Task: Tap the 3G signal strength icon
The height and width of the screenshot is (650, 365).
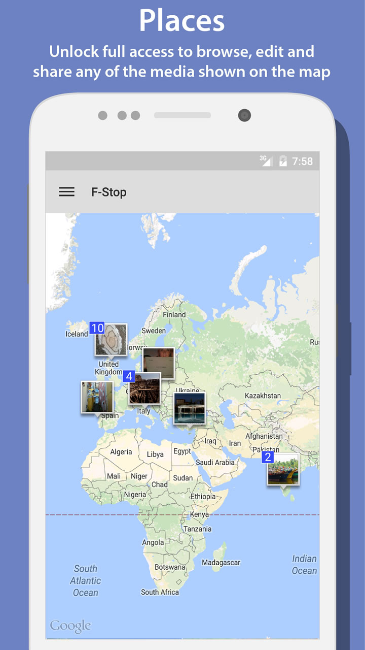Action: pyautogui.click(x=266, y=161)
